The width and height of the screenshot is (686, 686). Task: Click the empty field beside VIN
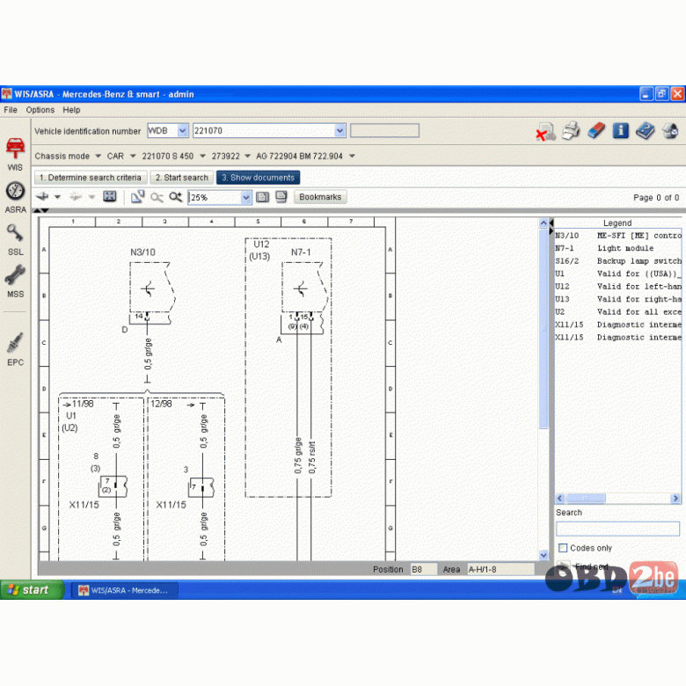tap(384, 130)
